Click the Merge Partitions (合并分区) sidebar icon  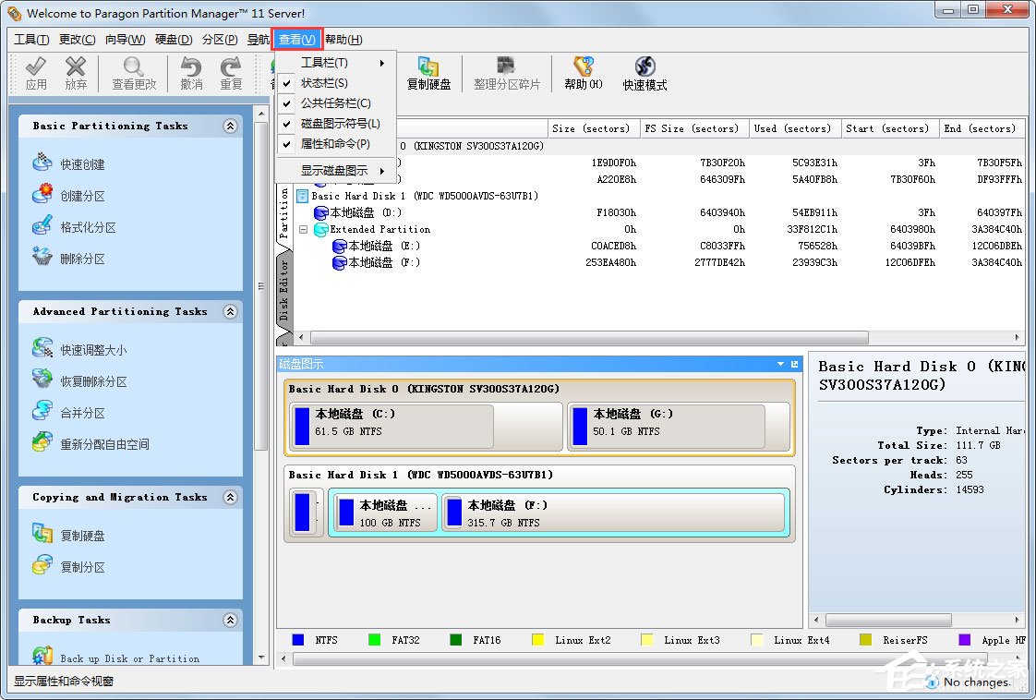42,410
